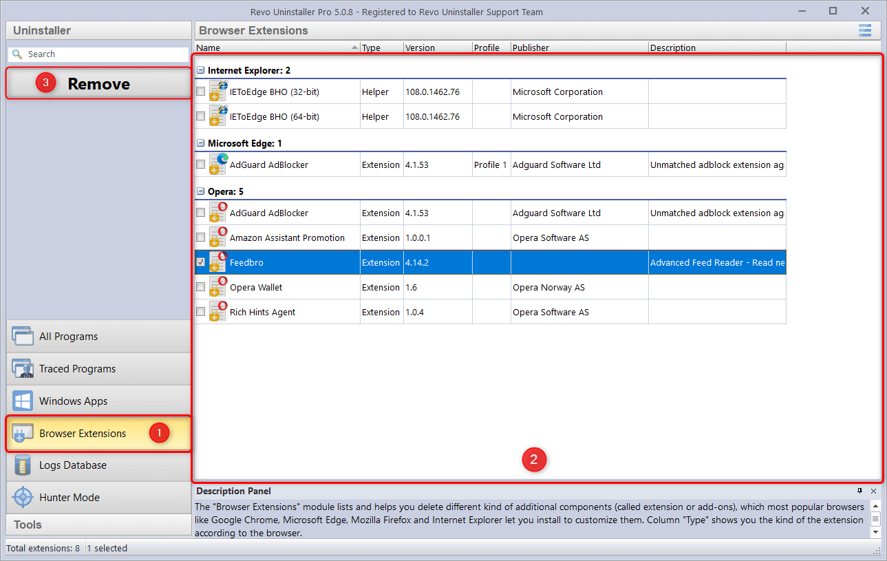
Task: Click the Opera Wallet extension icon
Action: point(218,287)
